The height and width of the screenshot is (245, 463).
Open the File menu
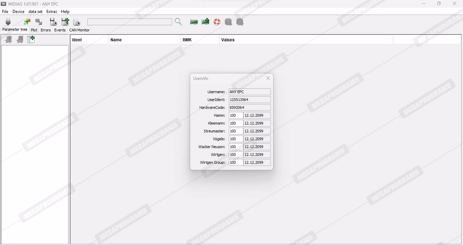tap(5, 12)
